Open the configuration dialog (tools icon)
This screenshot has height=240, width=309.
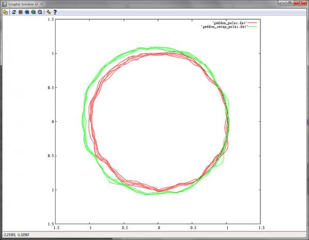48,12
